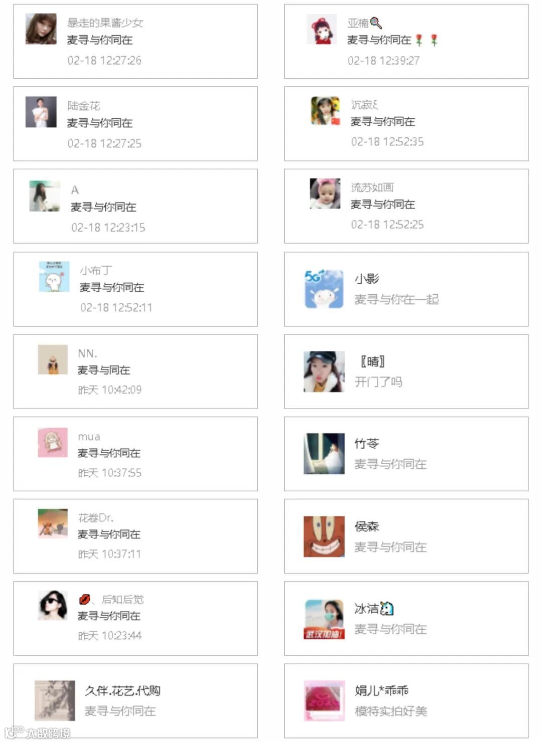542x743 pixels.
Task: Click the unicorn emoji next to 冰洁
Action: point(387,609)
